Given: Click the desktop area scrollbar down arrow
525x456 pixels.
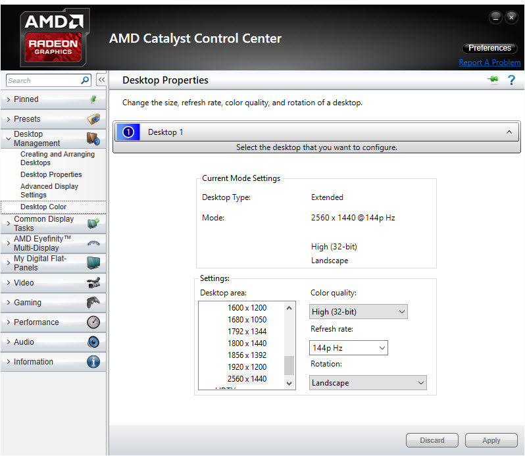Looking at the screenshot, I should point(289,384).
